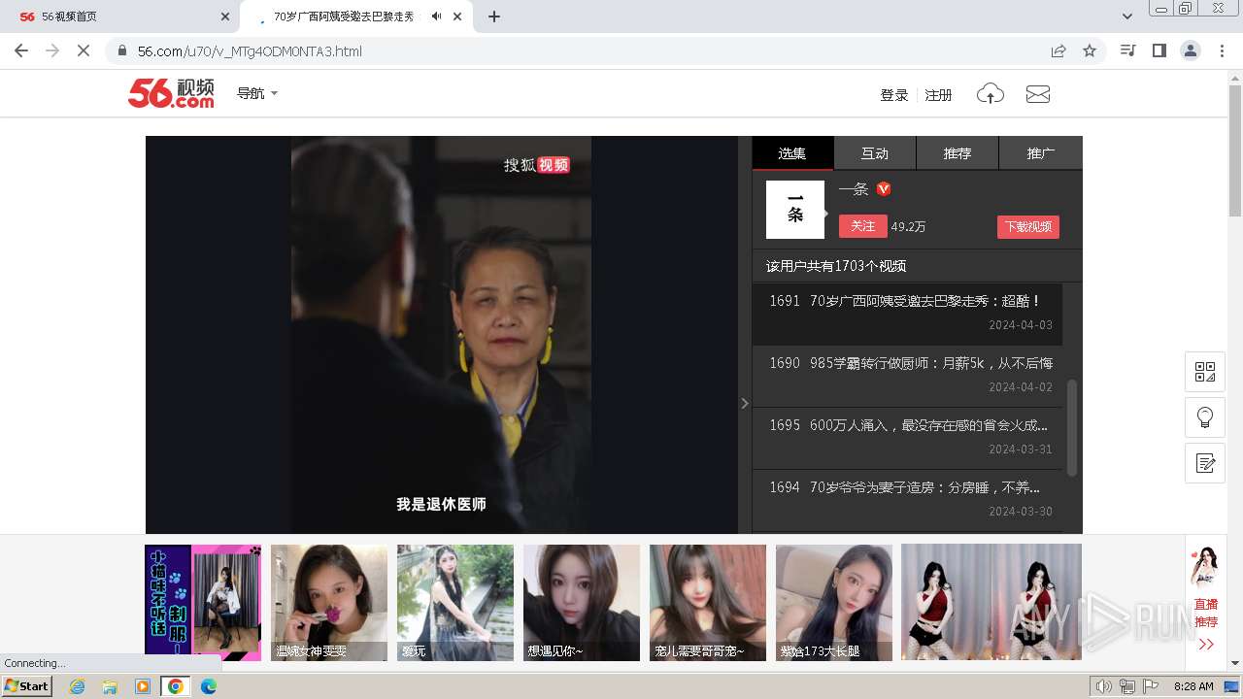Image resolution: width=1243 pixels, height=699 pixels.
Task: Open the Chrome profile icon
Action: 1191,51
